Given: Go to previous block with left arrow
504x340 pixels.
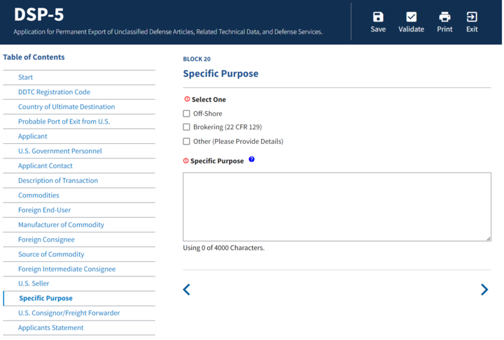Looking at the screenshot, I should (187, 290).
